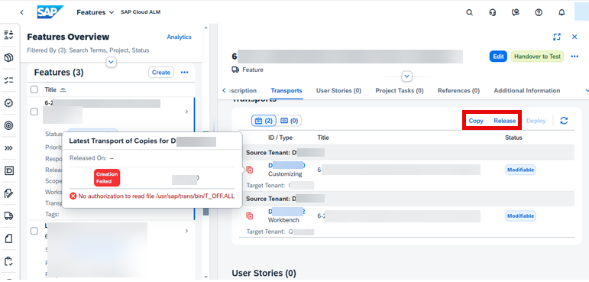Click the no authorization error message
Viewport: 589px width, 282px height.
click(153, 196)
